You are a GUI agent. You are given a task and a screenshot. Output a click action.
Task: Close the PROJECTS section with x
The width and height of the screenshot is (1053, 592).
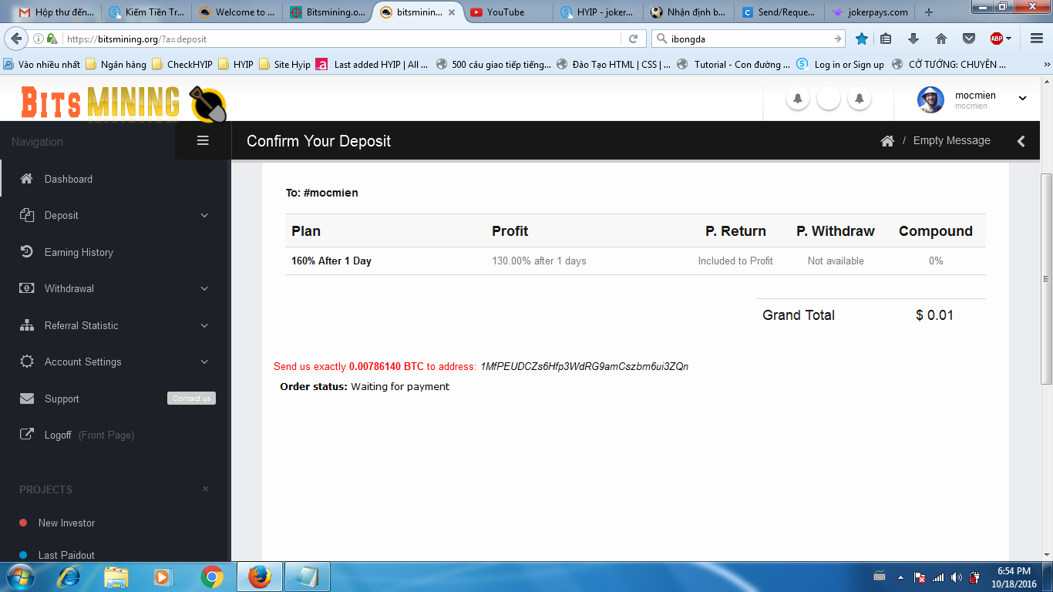pos(206,489)
